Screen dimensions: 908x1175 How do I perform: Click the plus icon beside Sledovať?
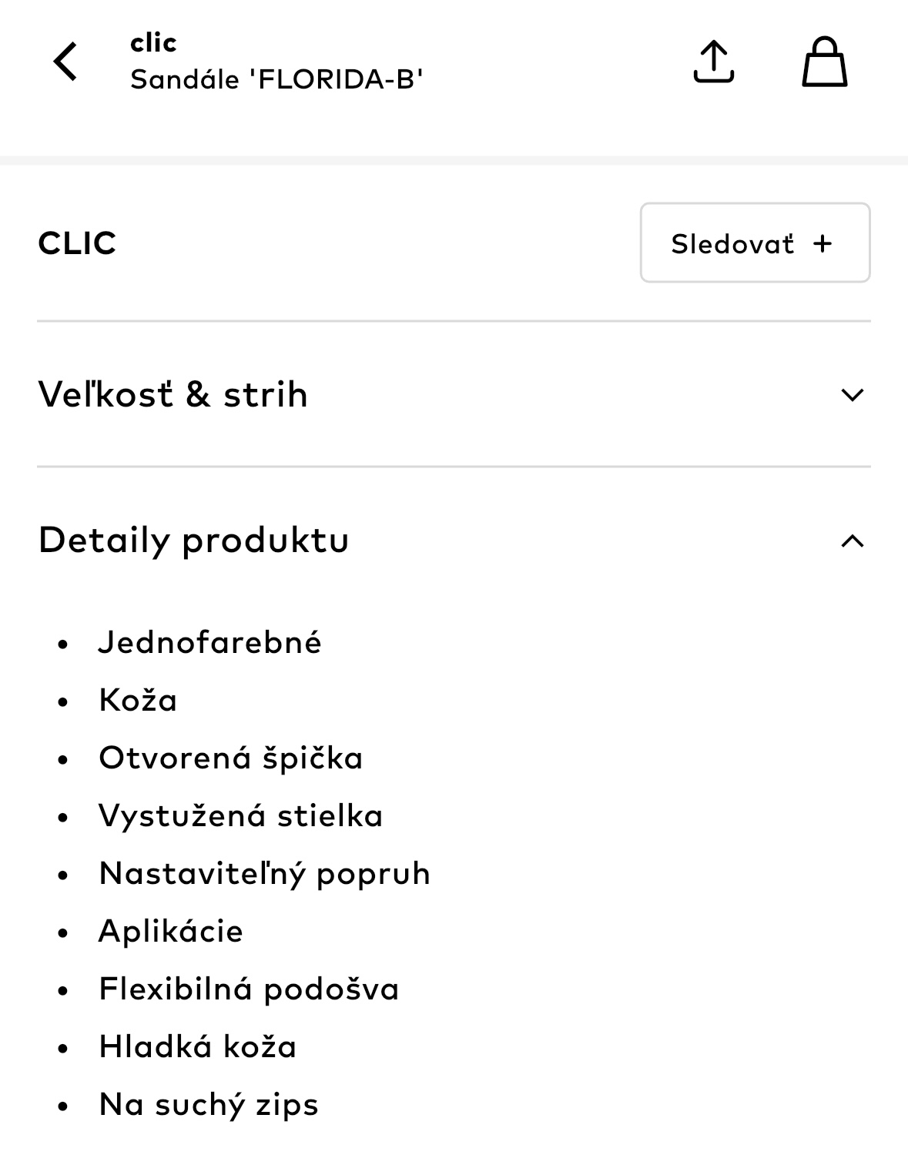pyautogui.click(x=823, y=243)
